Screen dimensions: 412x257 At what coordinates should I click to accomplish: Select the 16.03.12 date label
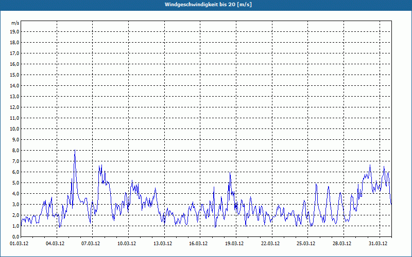[198, 244]
